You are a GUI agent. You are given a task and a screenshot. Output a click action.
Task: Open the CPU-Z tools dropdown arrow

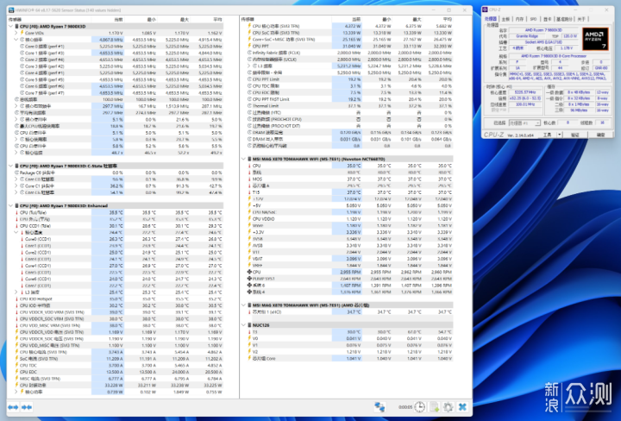tap(559, 135)
